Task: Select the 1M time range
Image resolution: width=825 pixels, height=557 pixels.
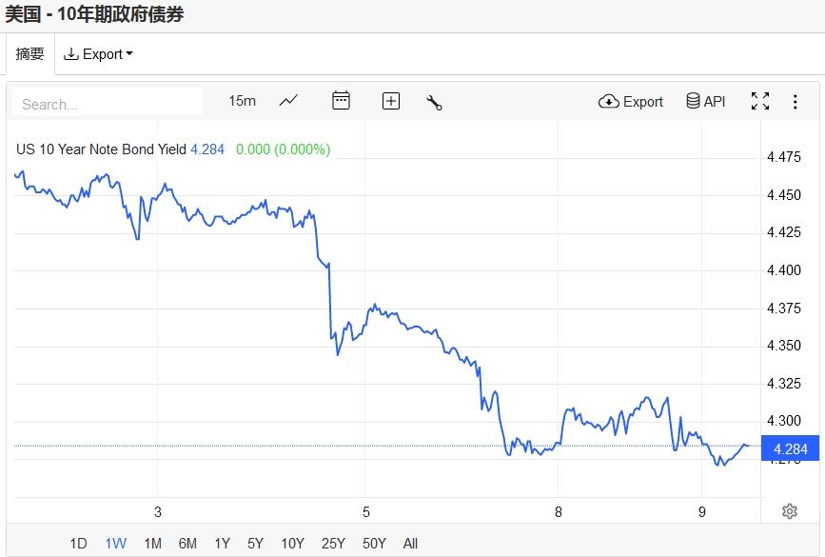Action: [152, 544]
